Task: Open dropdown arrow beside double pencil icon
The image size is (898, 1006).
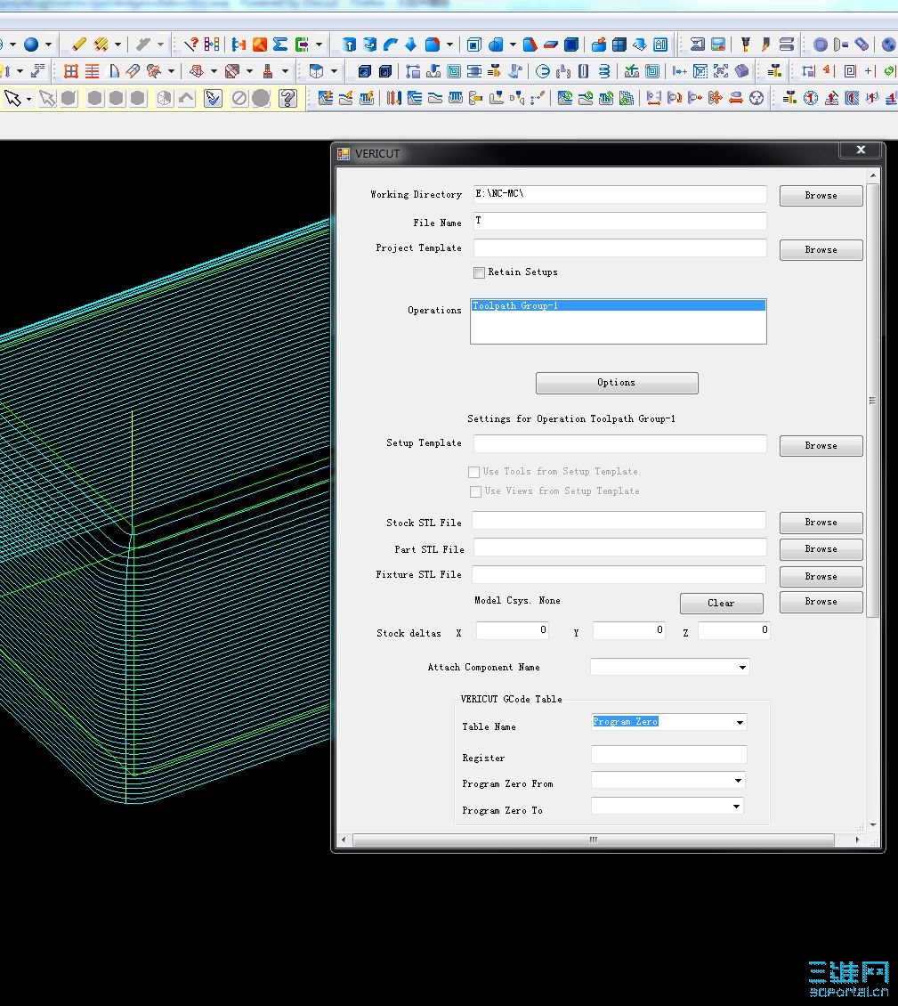Action: tap(117, 45)
